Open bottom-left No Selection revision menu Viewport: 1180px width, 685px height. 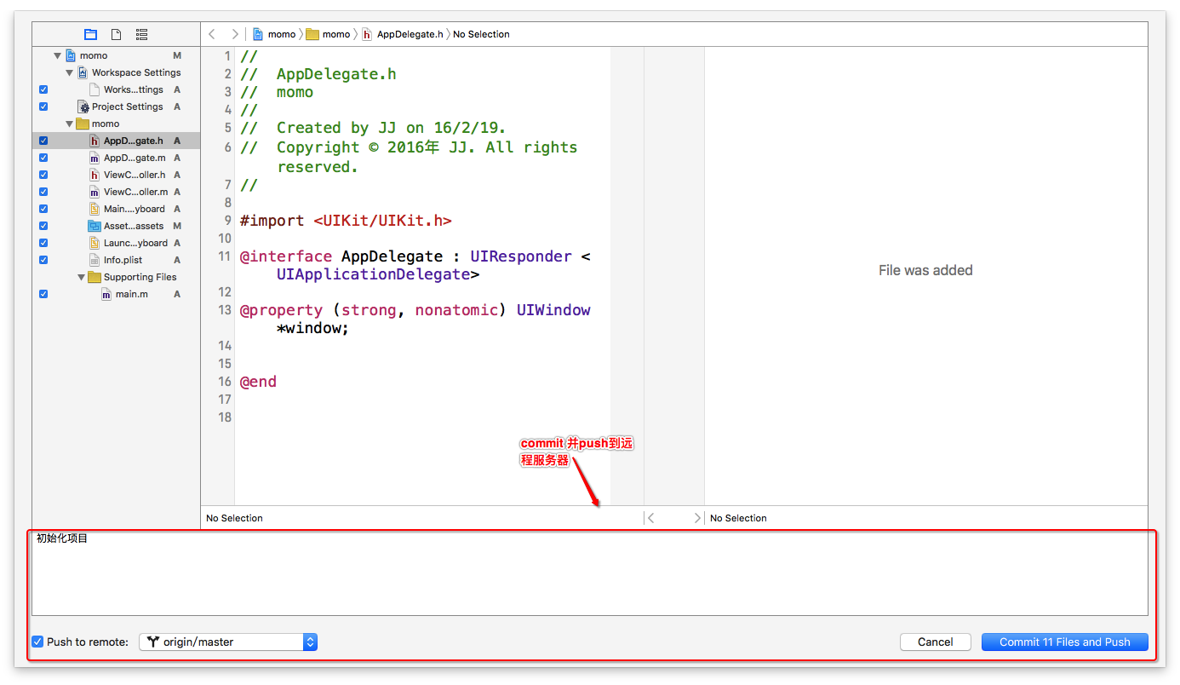pos(234,518)
